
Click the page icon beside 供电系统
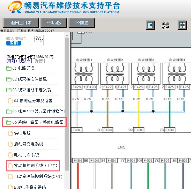tap(11, 133)
